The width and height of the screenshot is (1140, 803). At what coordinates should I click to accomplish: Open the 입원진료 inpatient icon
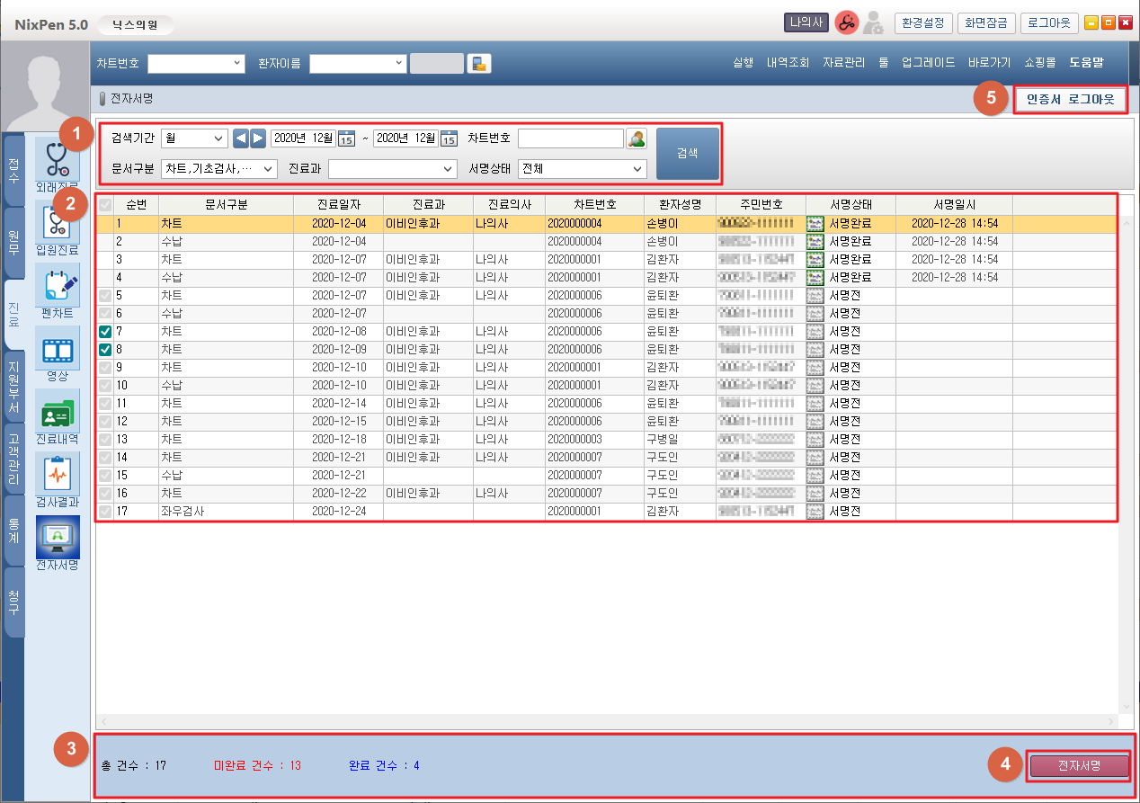pos(57,225)
